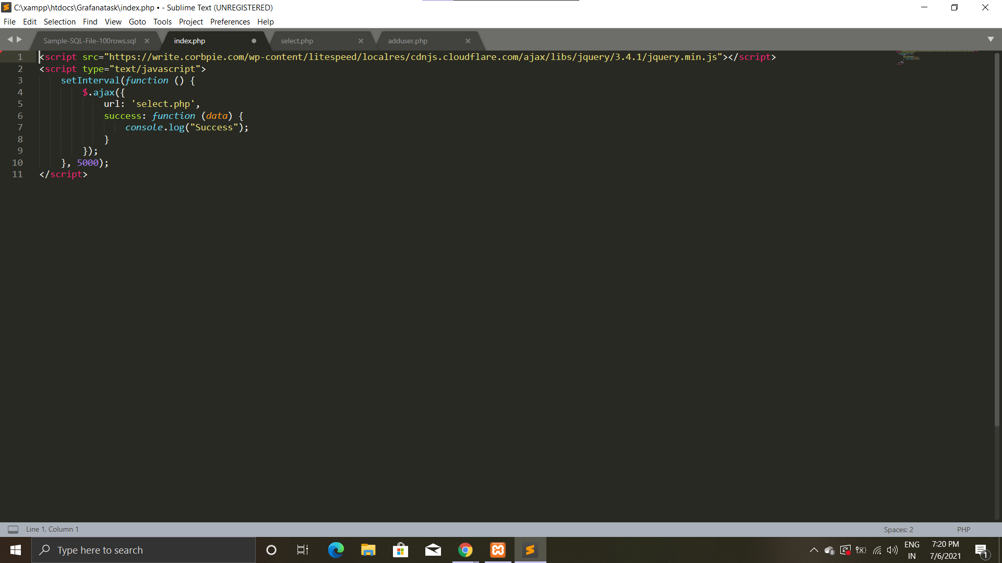Screen dimensions: 1002x563
Task: Open the Preferences menu
Action: click(x=230, y=22)
